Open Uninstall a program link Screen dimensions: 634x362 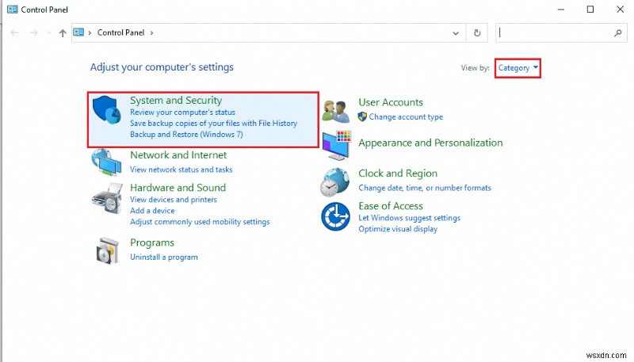(164, 257)
